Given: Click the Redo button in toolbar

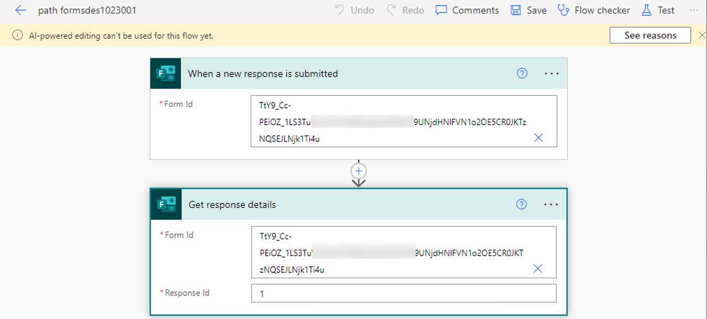Looking at the screenshot, I should click(406, 10).
